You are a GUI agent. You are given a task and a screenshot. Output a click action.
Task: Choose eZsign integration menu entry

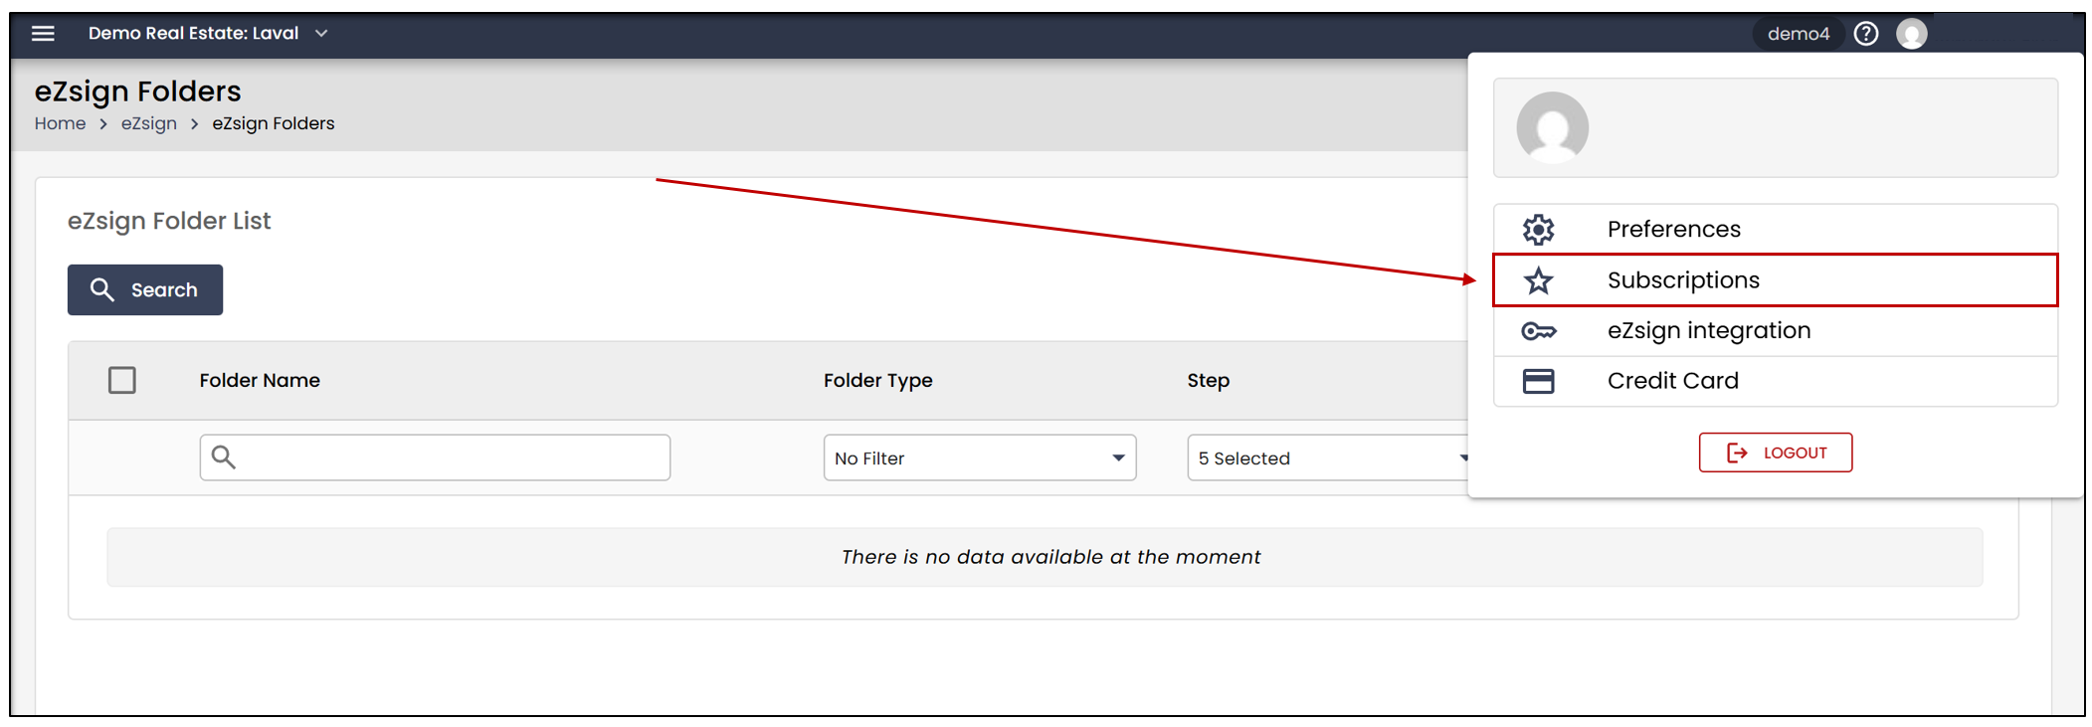1776,331
